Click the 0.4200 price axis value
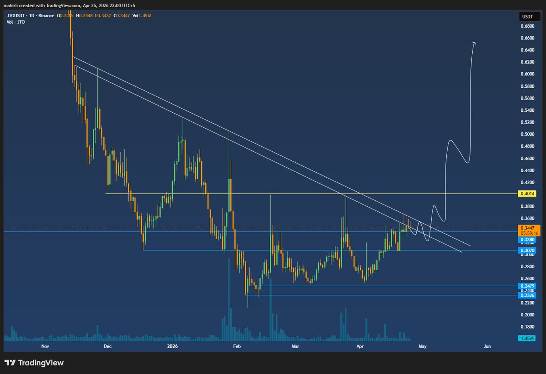Screen dimensions: 546x374 [x=527, y=183]
